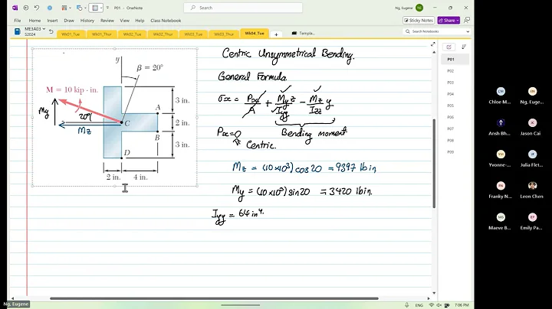
Task: Open the Home ribbon tab
Action: tap(34, 21)
